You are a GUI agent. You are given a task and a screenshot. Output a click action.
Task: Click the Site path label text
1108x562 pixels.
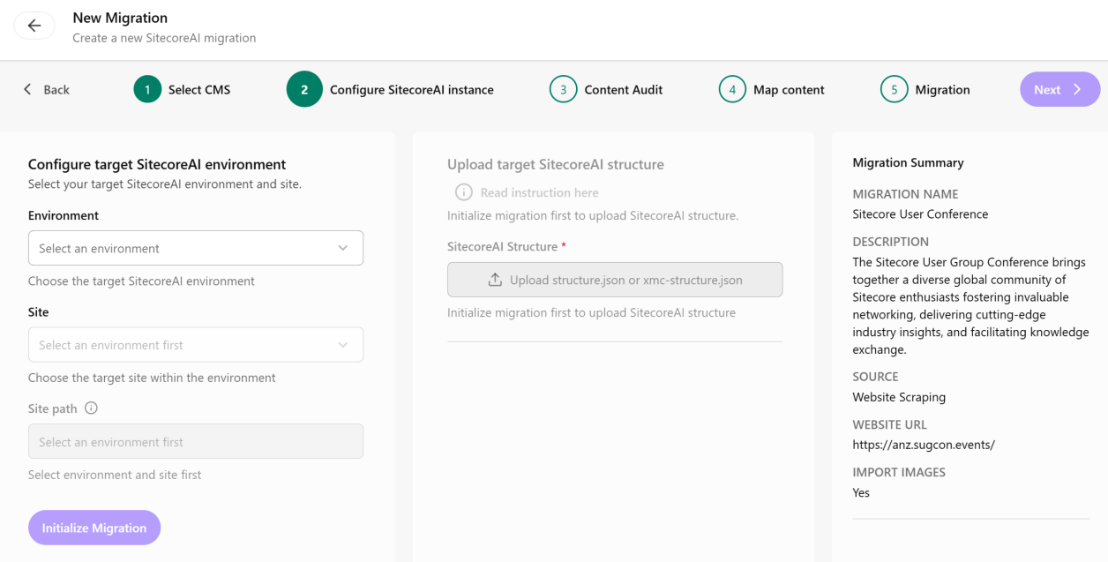click(x=52, y=408)
